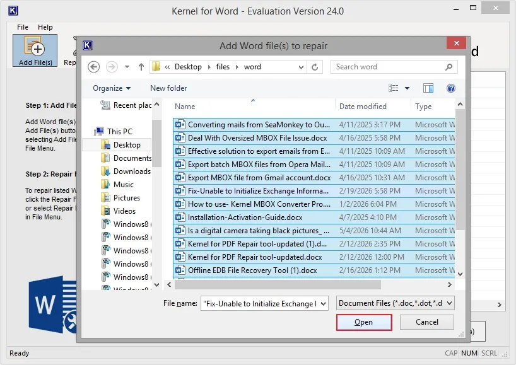
Task: Click the navigation pane scrollbar thumb
Action: [156, 143]
